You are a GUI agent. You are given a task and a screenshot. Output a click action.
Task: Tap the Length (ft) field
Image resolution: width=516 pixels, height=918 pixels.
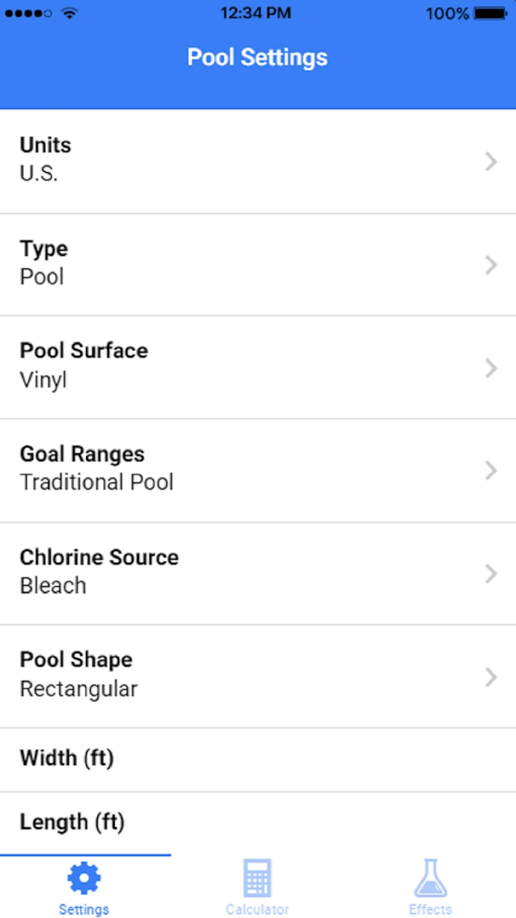257,822
